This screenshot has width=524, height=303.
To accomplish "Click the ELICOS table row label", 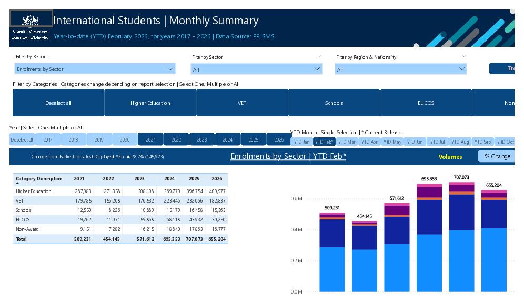I will pyautogui.click(x=23, y=219).
